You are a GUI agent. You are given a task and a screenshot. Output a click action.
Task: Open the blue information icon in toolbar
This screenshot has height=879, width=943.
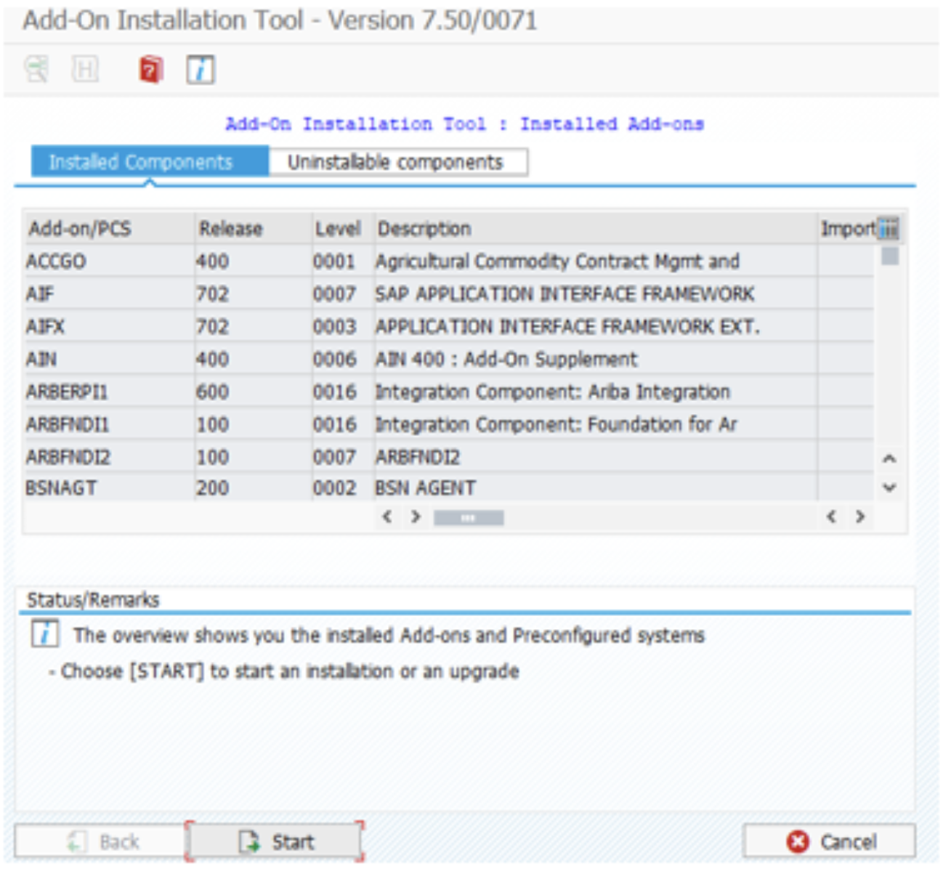coord(200,70)
